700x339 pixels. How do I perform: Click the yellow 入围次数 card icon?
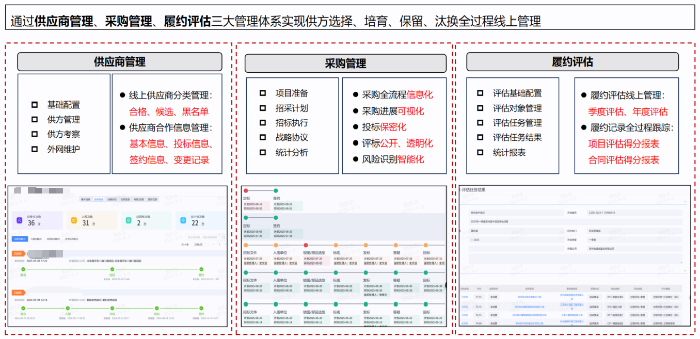74,220
